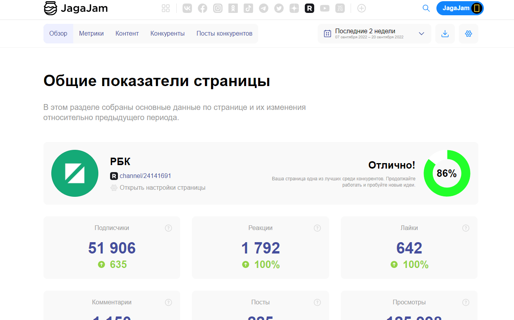Switch to the Обзор tab
Image resolution: width=514 pixels, height=320 pixels.
pos(58,34)
